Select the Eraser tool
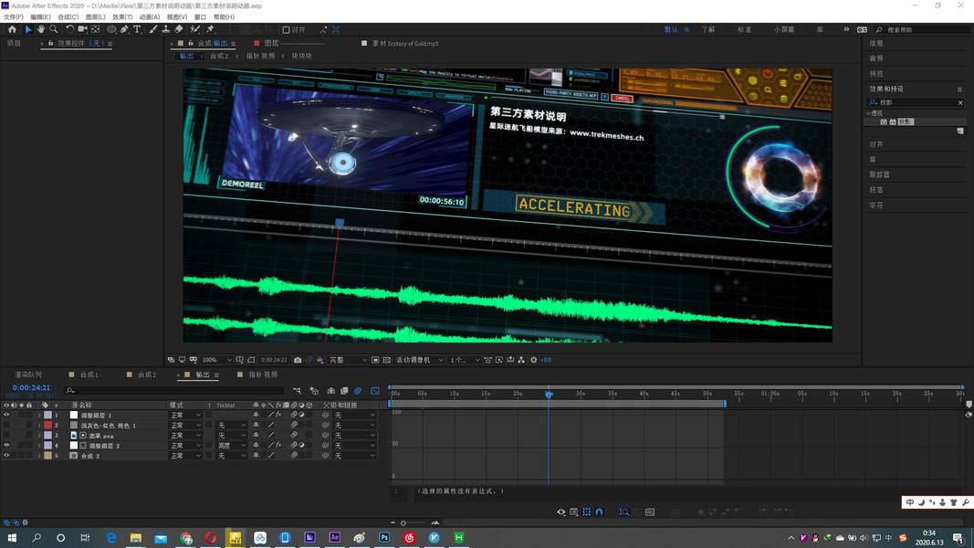974x548 pixels. click(x=179, y=29)
